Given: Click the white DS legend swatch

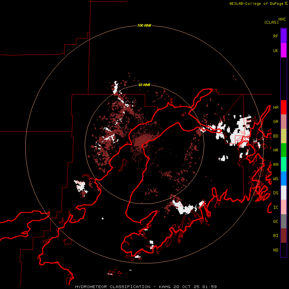Looking at the screenshot, I should pos(284,193).
